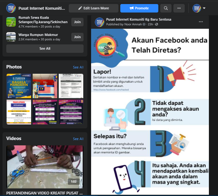The image size is (218, 196).
Task: Open Rumah Sewa Kuala Selangor group name link
Action: 43,20
